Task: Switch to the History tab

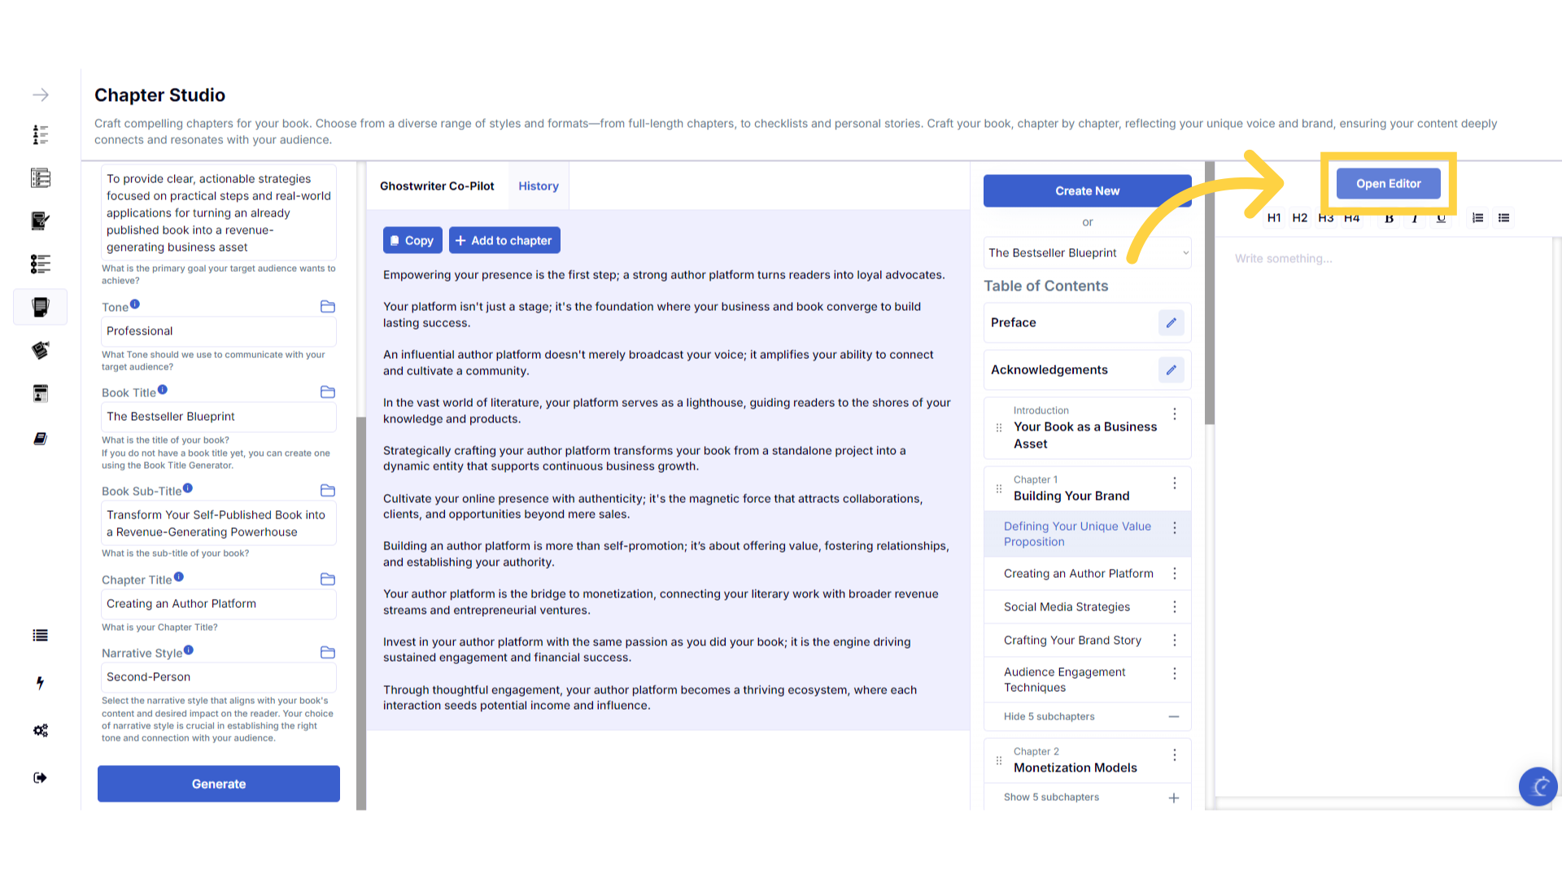Action: pos(539,186)
